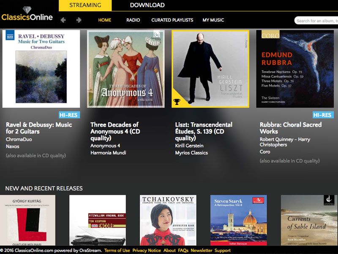Click HI-RES badge under Ravel & Debussy album
Image resolution: width=338 pixels, height=254 pixels.
tap(69, 115)
